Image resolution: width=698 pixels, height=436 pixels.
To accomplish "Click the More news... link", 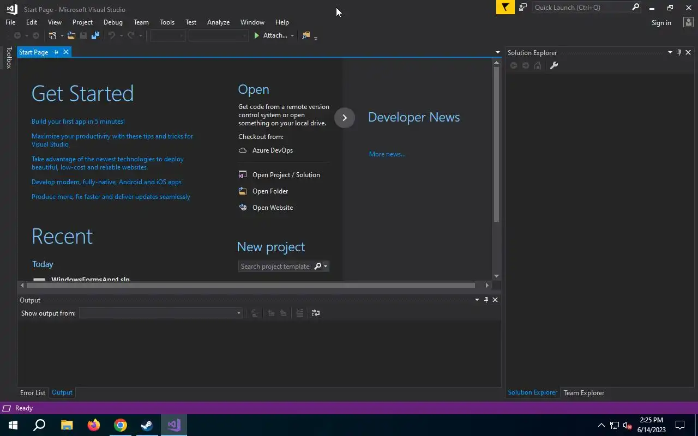I will click(387, 154).
